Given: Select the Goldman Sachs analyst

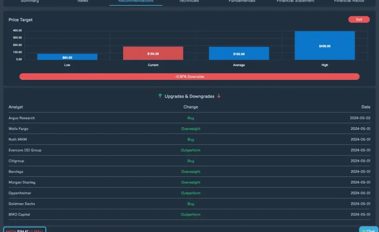Looking at the screenshot, I should (22, 204).
